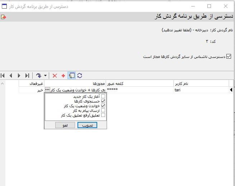Click the ellipsis button in مجوزها cell
This screenshot has width=235, height=186.
point(47,90)
